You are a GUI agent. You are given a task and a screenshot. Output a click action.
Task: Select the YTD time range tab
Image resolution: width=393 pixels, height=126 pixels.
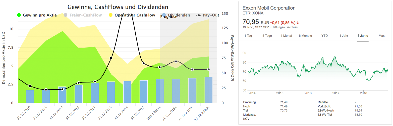pos(324,36)
